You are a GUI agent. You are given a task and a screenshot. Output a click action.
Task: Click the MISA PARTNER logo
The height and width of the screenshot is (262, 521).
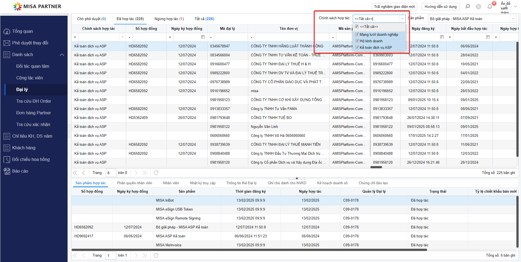coord(37,6)
